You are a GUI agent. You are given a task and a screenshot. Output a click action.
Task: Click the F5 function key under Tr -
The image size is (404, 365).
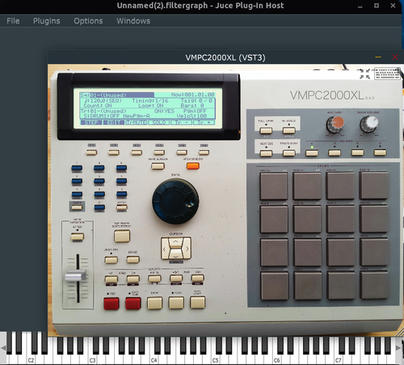pyautogui.click(x=182, y=153)
